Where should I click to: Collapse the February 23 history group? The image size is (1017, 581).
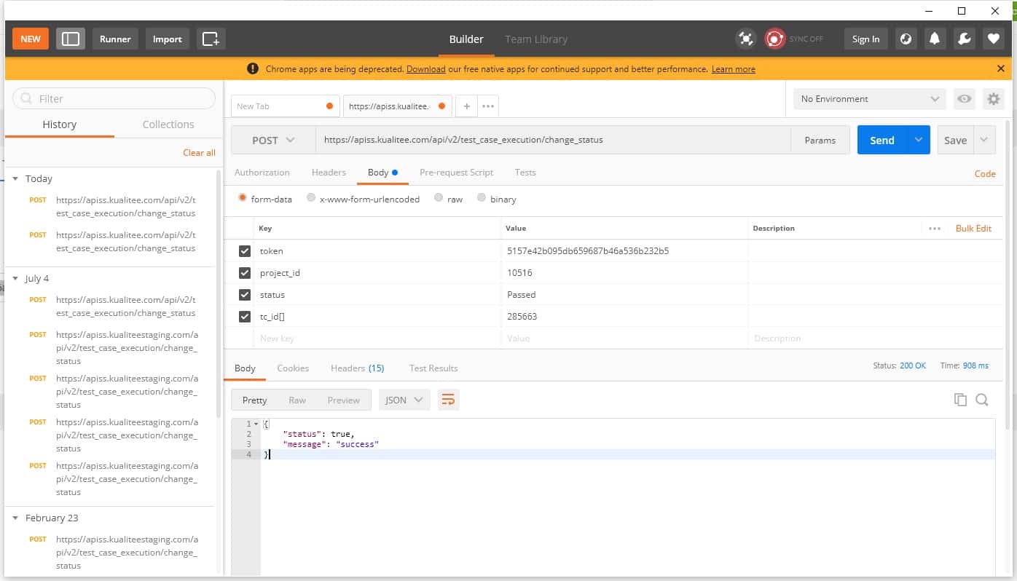[x=15, y=518]
